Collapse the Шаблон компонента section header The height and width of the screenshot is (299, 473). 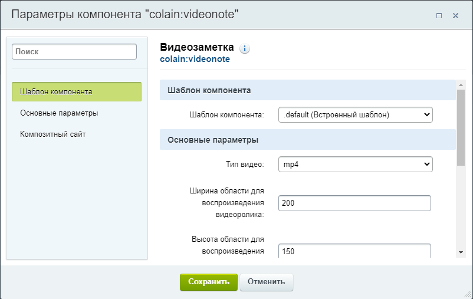pyautogui.click(x=308, y=90)
